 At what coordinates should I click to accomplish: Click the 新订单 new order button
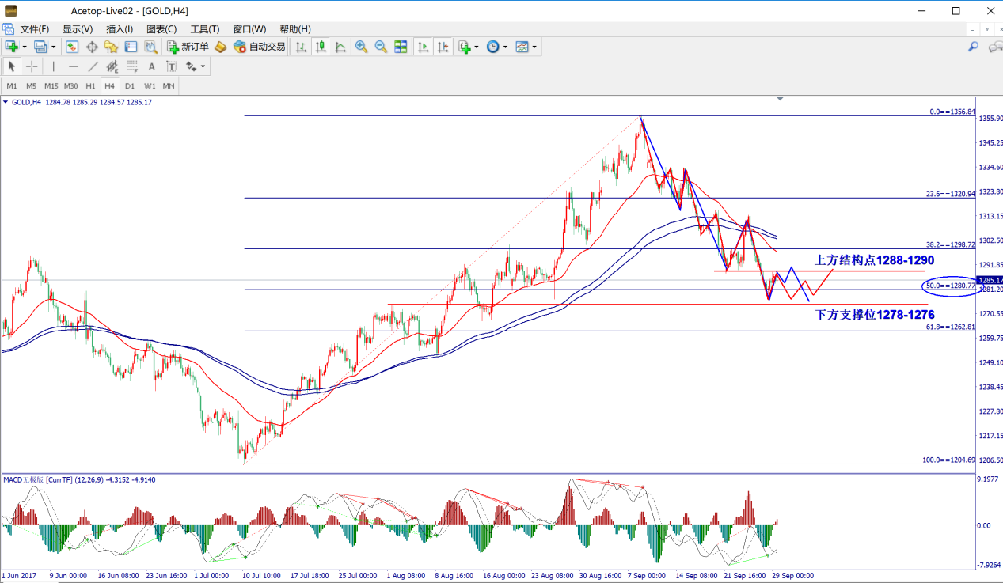point(188,47)
